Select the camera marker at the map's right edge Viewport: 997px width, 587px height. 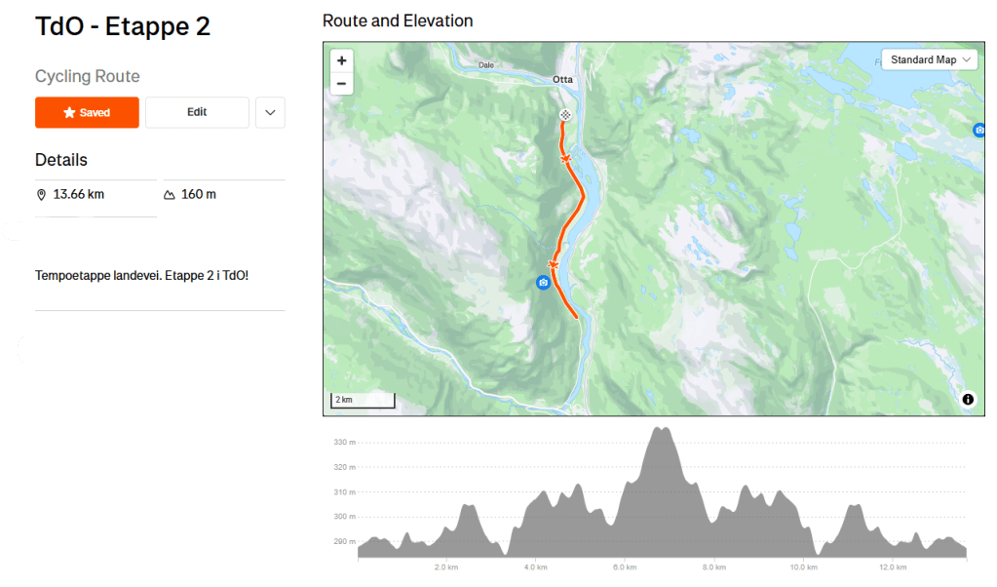click(x=978, y=130)
